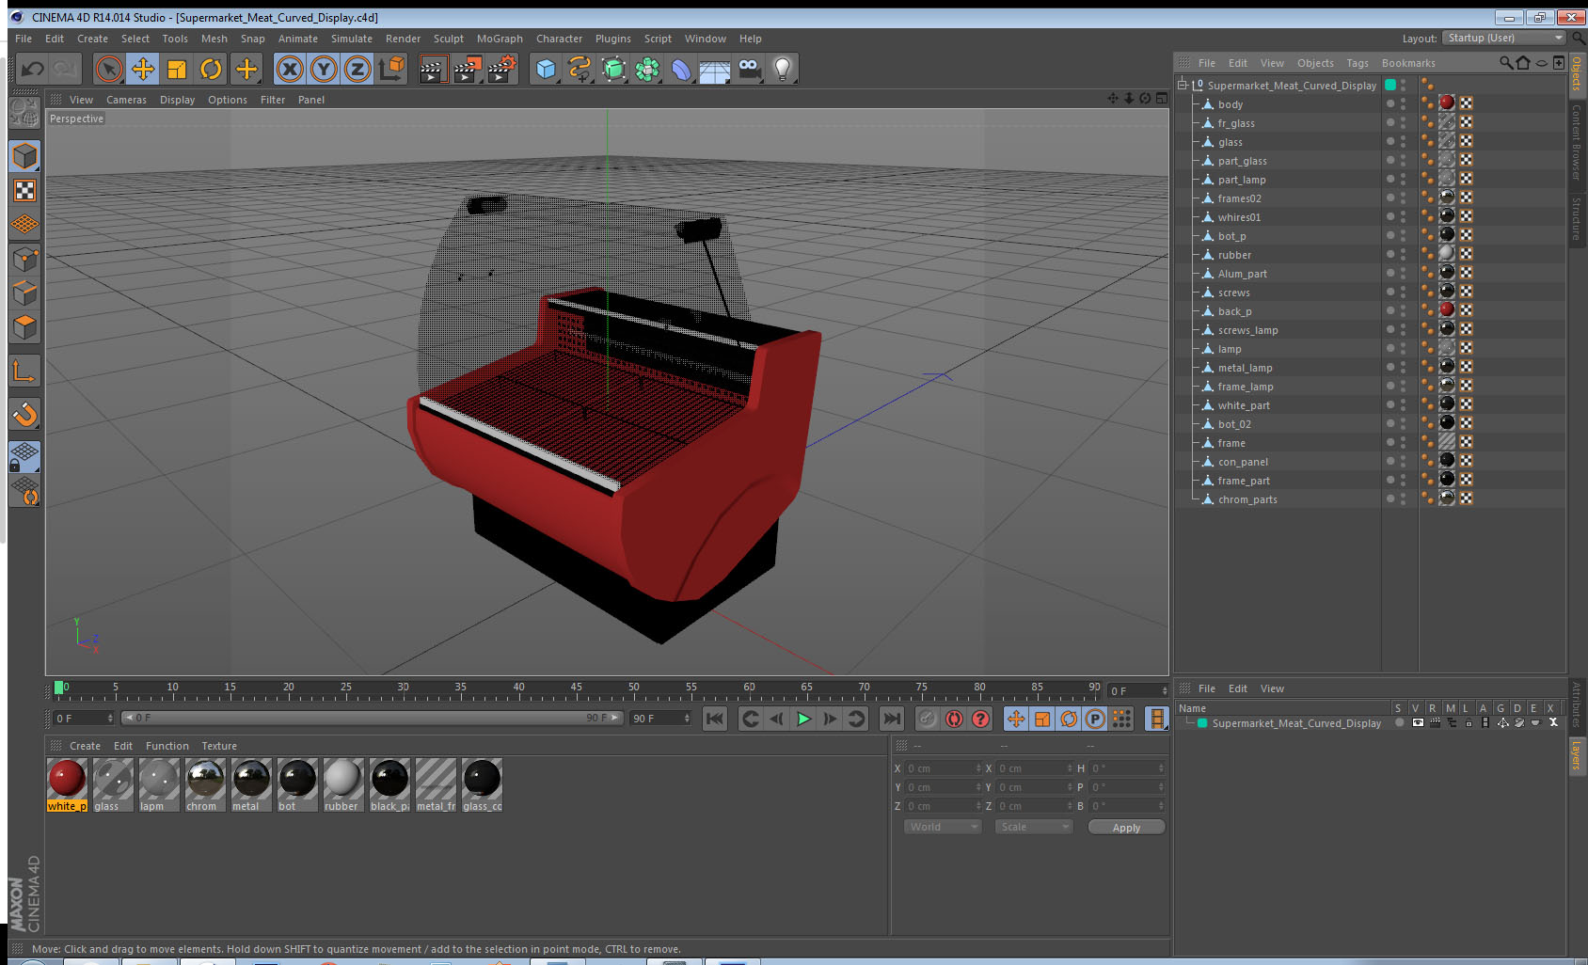Click the end frame 90 F field
The width and height of the screenshot is (1588, 965).
coord(659,718)
